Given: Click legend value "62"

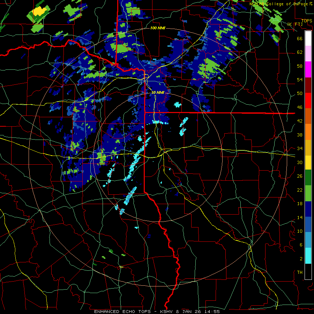Looking at the screenshot, I should click(x=300, y=52).
